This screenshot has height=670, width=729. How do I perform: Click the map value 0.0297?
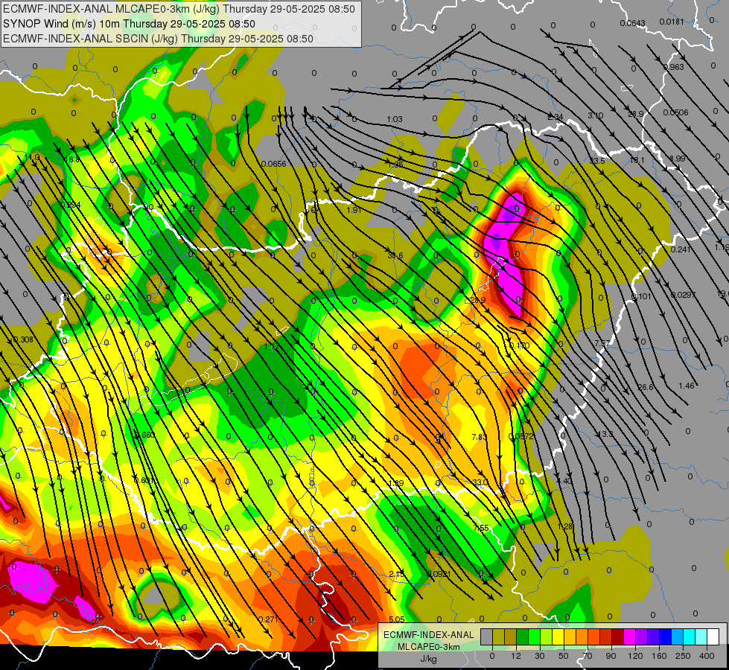pos(684,295)
